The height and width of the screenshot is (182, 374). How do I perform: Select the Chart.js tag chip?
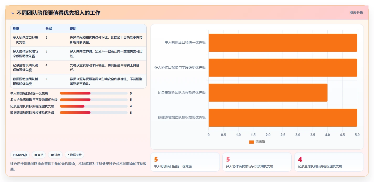(x=20, y=155)
